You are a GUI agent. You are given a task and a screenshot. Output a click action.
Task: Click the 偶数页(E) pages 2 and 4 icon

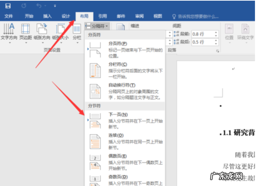pos(95,162)
